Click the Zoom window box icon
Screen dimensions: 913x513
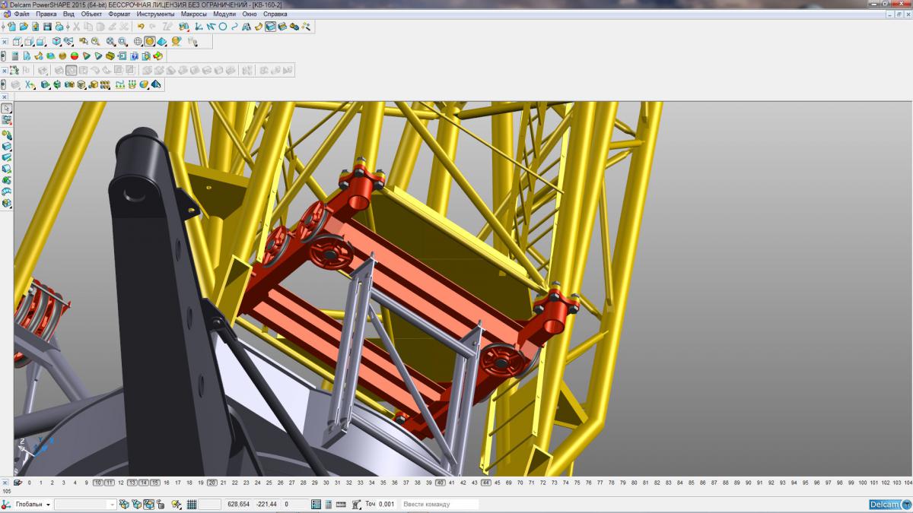pyautogui.click(x=122, y=42)
